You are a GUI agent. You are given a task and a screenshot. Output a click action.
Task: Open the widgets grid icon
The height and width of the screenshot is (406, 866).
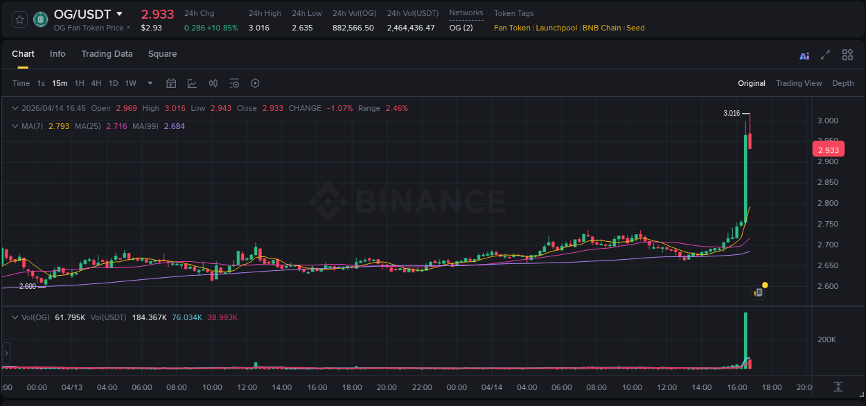tap(847, 55)
